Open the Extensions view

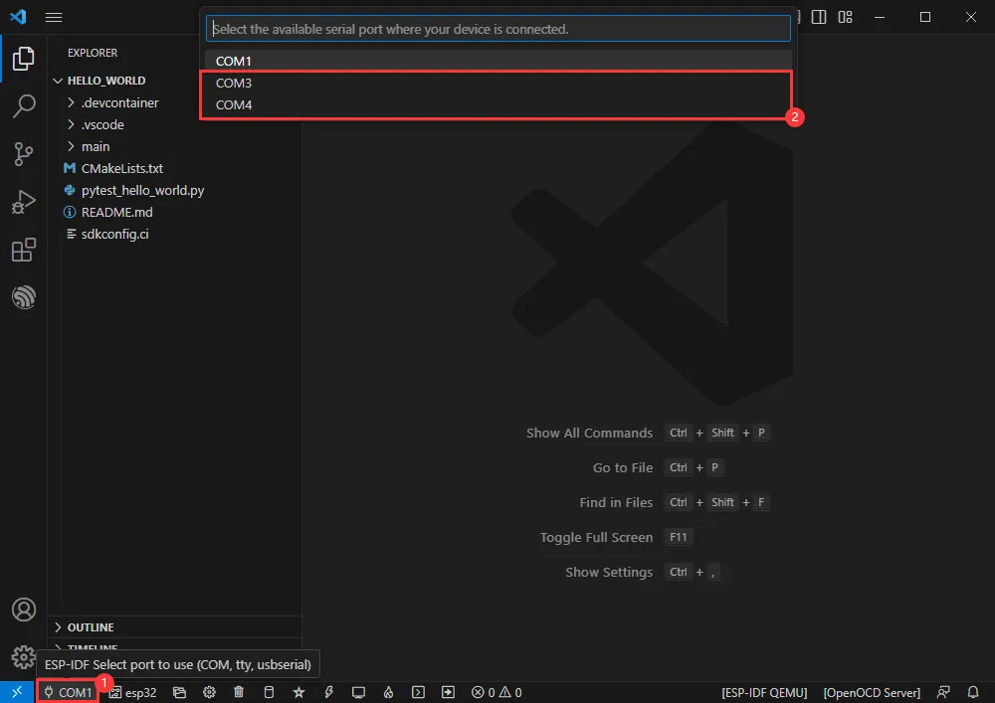[x=24, y=250]
